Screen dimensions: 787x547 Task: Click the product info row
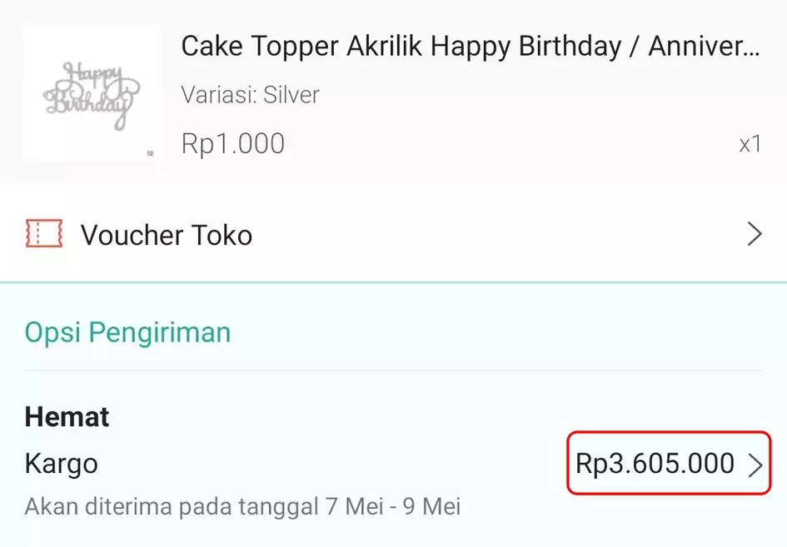[x=391, y=93]
